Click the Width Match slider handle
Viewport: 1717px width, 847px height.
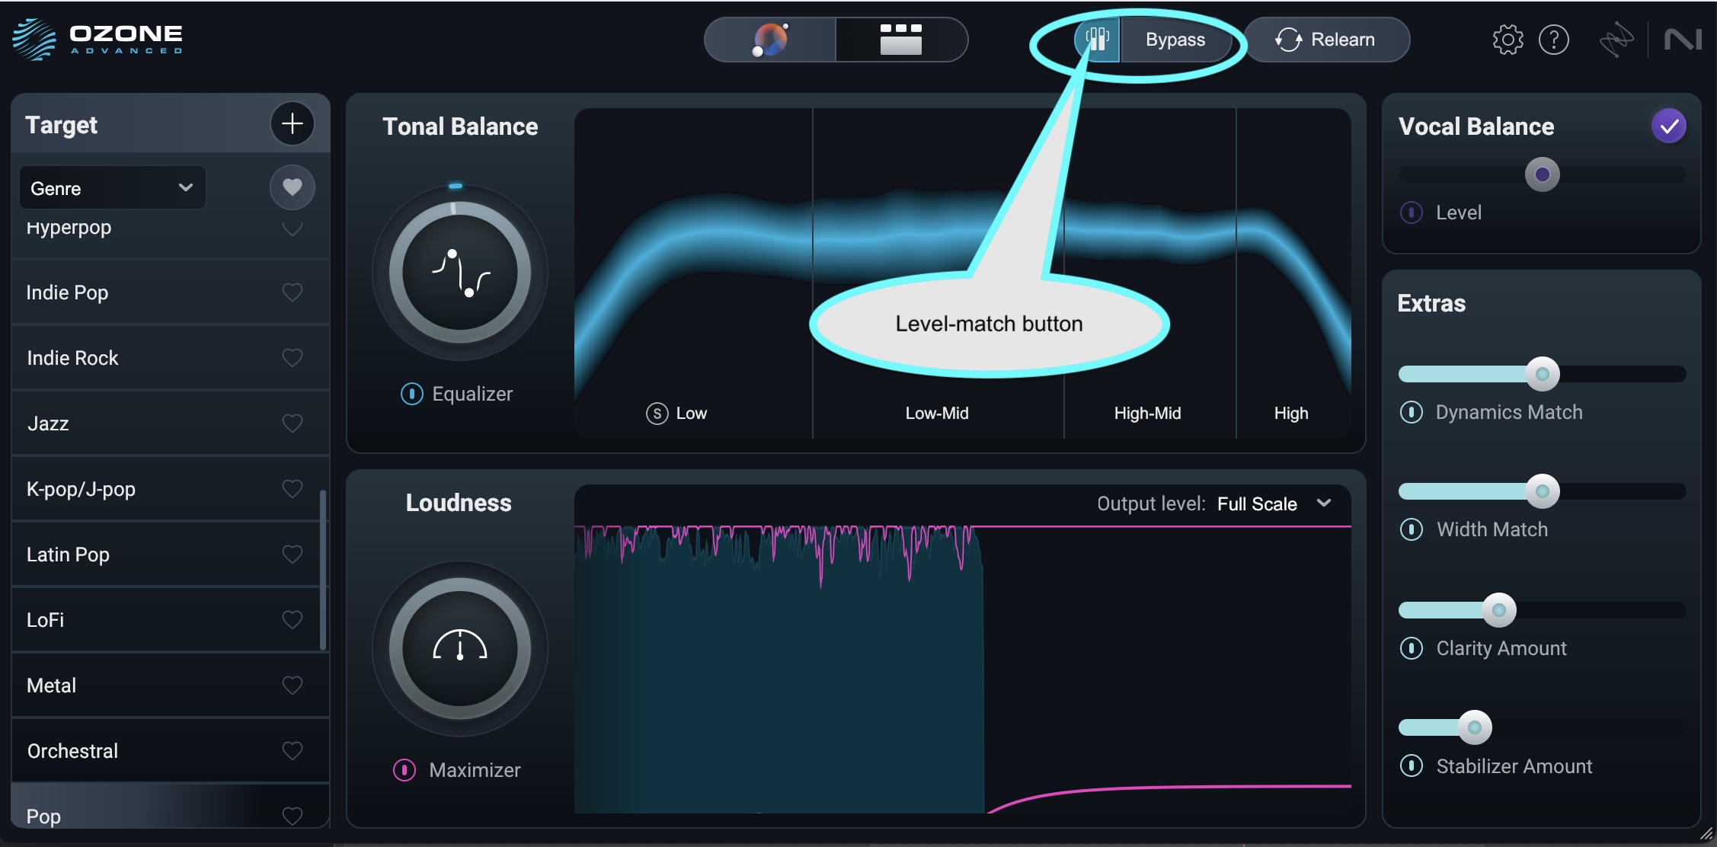click(1543, 491)
